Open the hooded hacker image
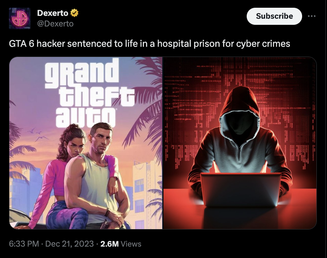The width and height of the screenshot is (327, 258). pyautogui.click(x=240, y=143)
